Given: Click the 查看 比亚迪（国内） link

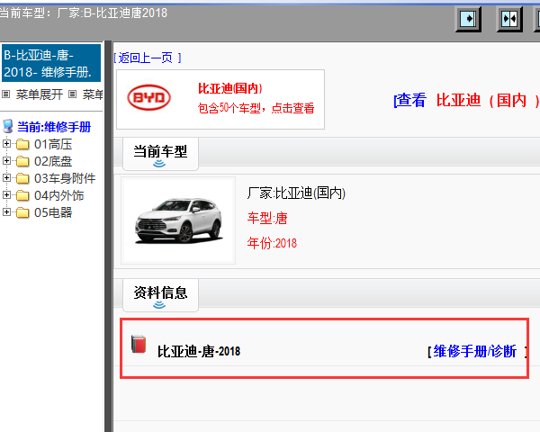Looking at the screenshot, I should (x=466, y=101).
